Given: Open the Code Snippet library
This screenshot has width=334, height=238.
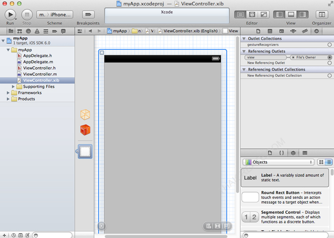Looking at the screenshot, I should coord(282,153).
